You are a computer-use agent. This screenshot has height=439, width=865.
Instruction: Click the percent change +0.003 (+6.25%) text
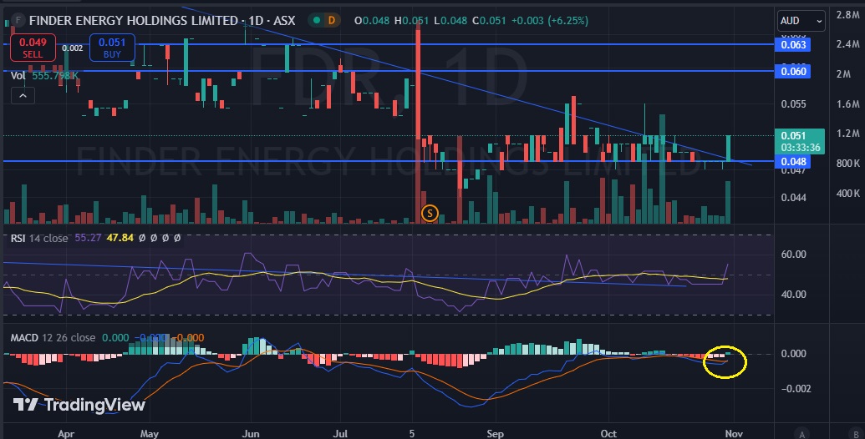pyautogui.click(x=549, y=20)
